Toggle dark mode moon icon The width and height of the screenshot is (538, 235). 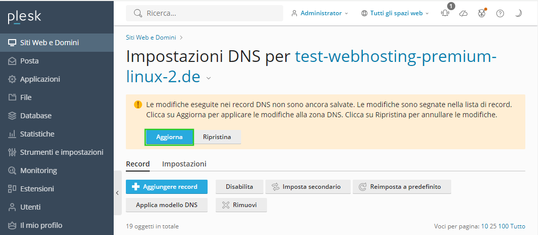518,13
